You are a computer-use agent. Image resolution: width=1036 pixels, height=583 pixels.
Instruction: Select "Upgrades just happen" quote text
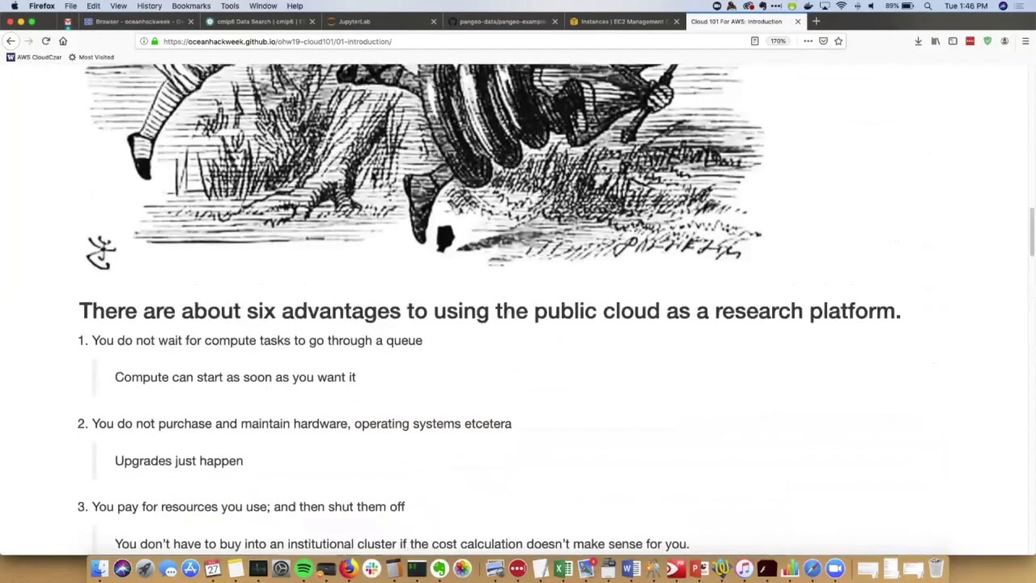[x=179, y=461]
